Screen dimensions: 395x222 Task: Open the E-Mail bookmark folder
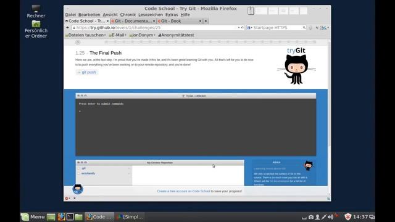pos(117,35)
